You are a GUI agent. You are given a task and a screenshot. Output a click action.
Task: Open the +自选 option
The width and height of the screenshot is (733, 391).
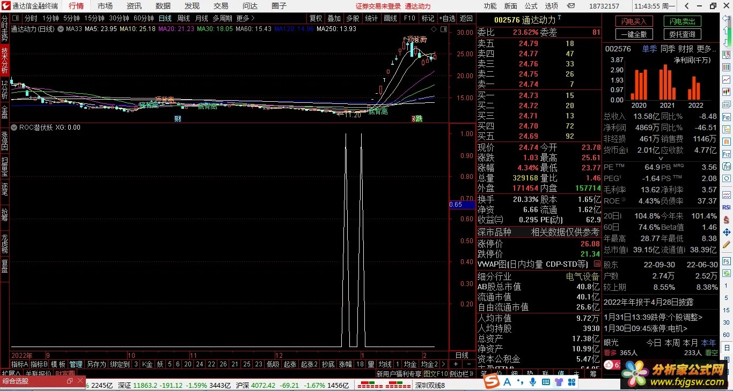click(x=447, y=18)
